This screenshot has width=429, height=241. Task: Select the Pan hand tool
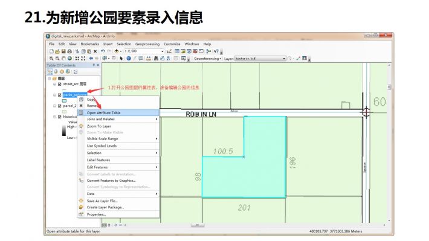point(63,58)
